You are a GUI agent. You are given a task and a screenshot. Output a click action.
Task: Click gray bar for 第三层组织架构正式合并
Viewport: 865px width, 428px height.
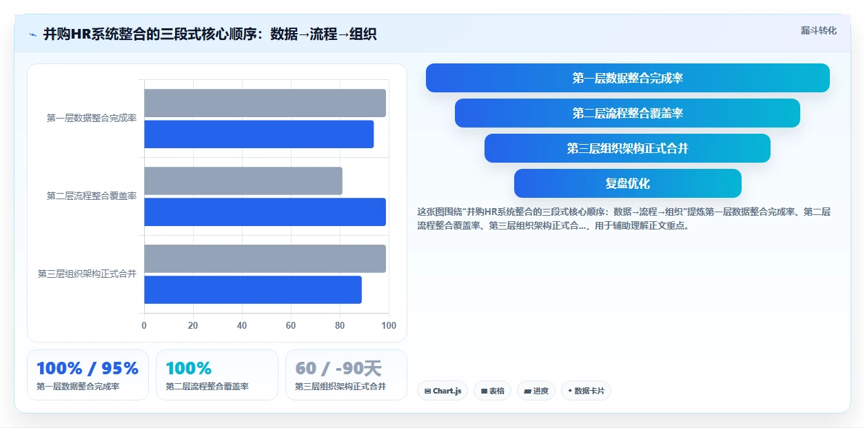[x=265, y=258]
